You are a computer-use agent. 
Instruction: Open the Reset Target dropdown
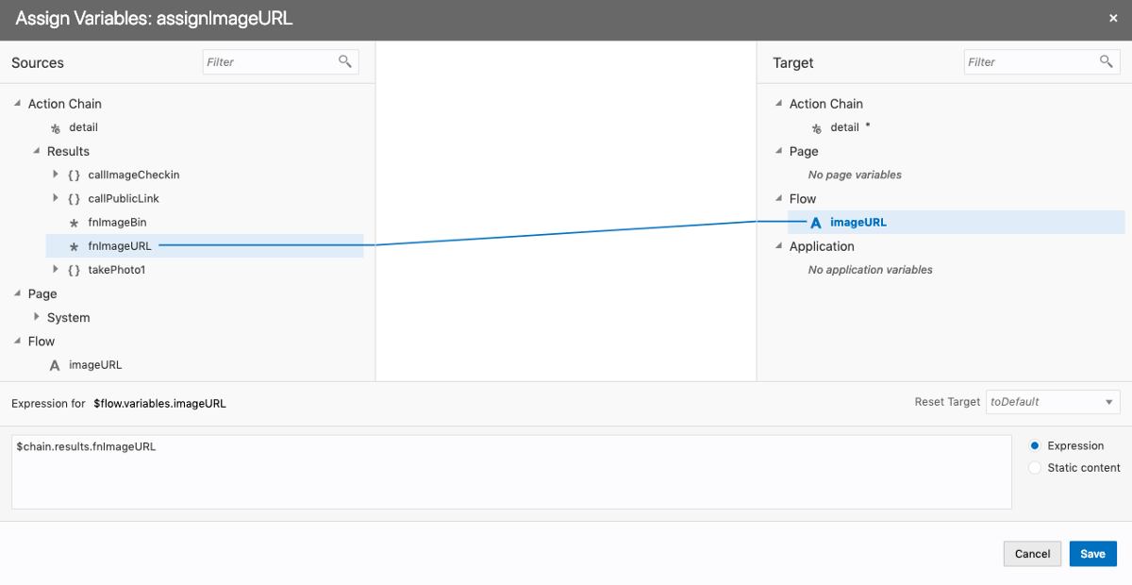[1053, 402]
